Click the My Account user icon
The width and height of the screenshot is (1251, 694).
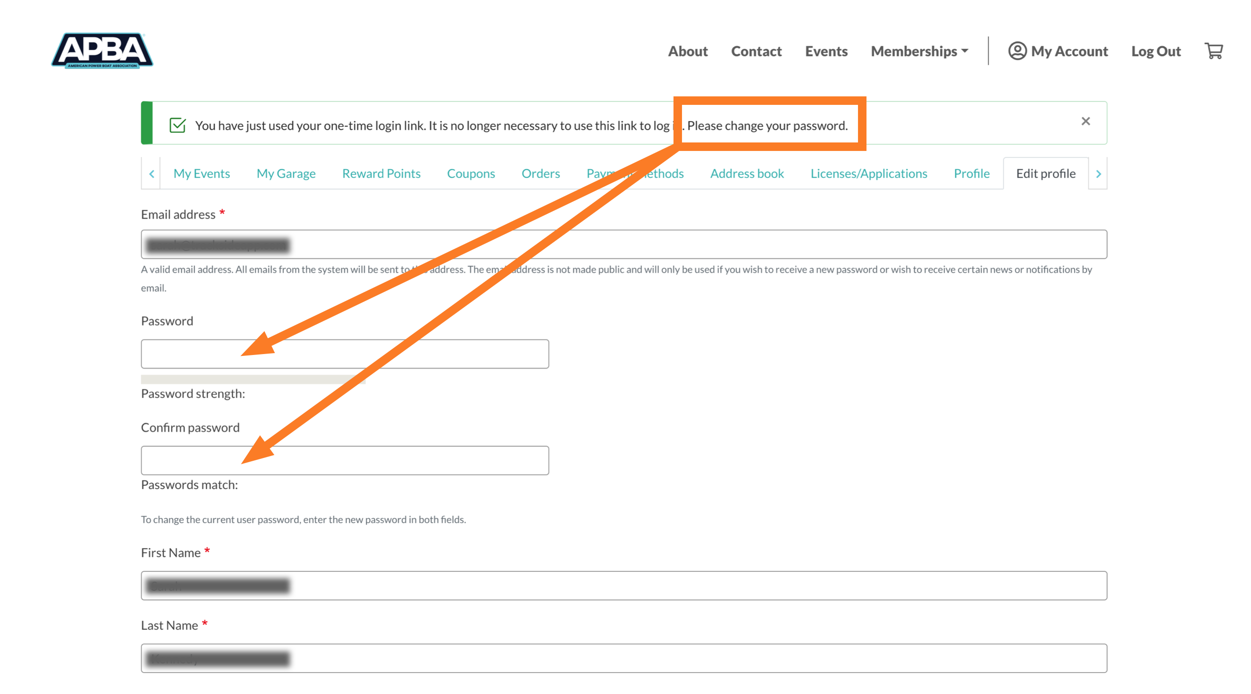click(1017, 51)
